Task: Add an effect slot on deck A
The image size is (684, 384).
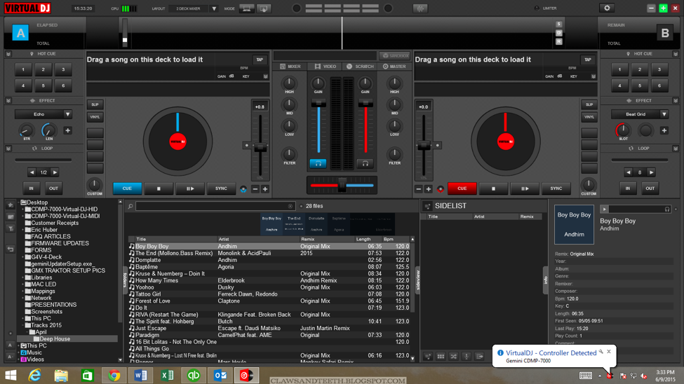Action: (x=68, y=130)
